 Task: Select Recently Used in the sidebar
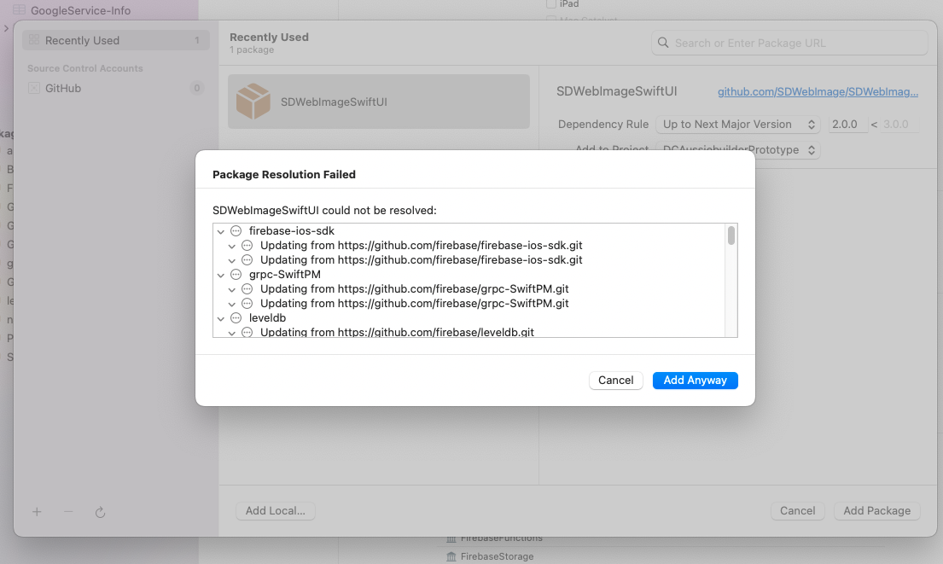tap(115, 40)
